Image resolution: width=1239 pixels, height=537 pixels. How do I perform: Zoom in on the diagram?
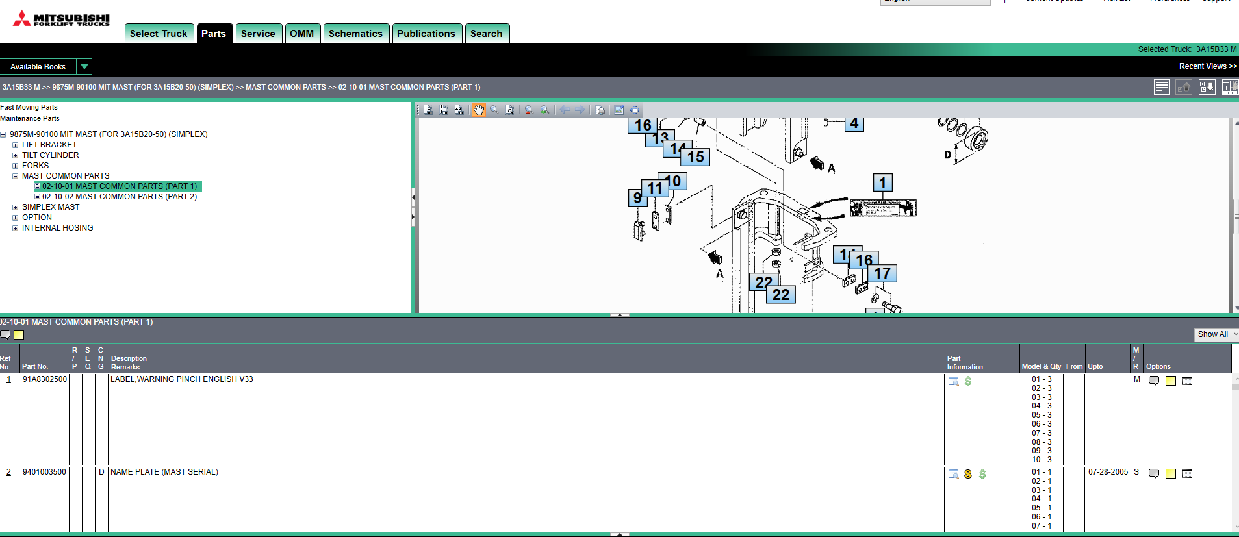(x=545, y=110)
